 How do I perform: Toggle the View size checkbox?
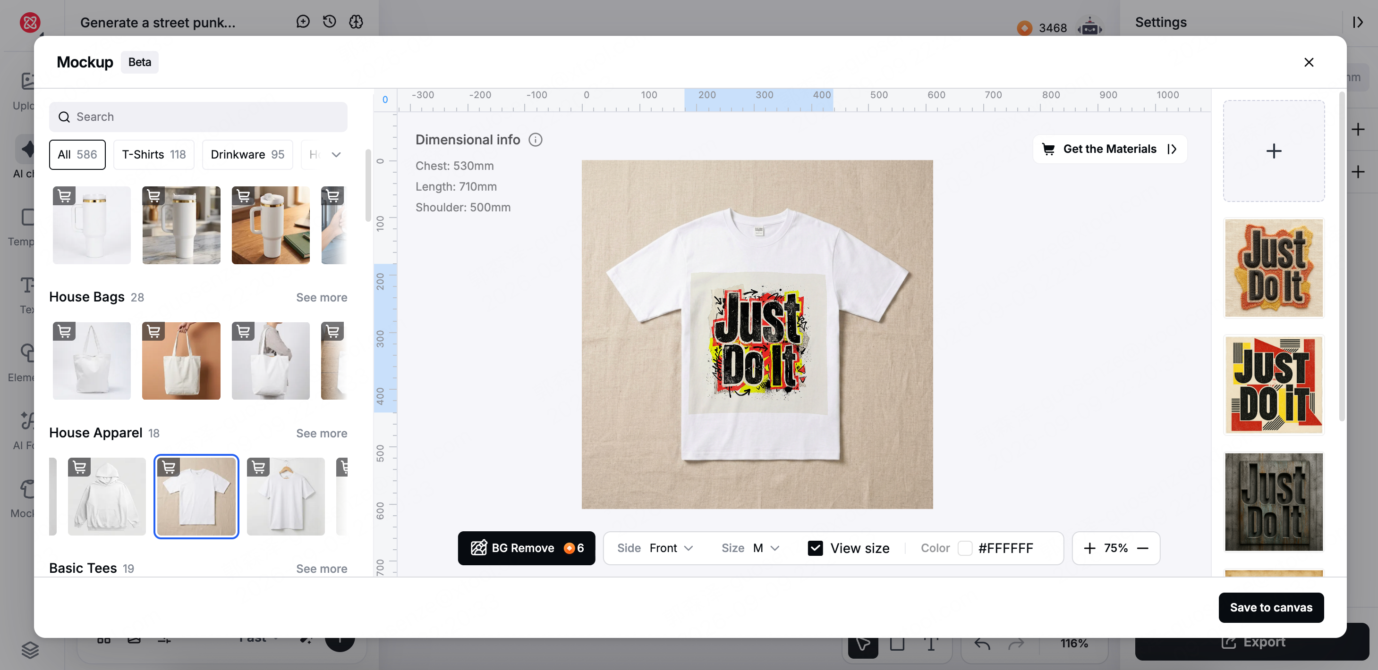point(815,548)
